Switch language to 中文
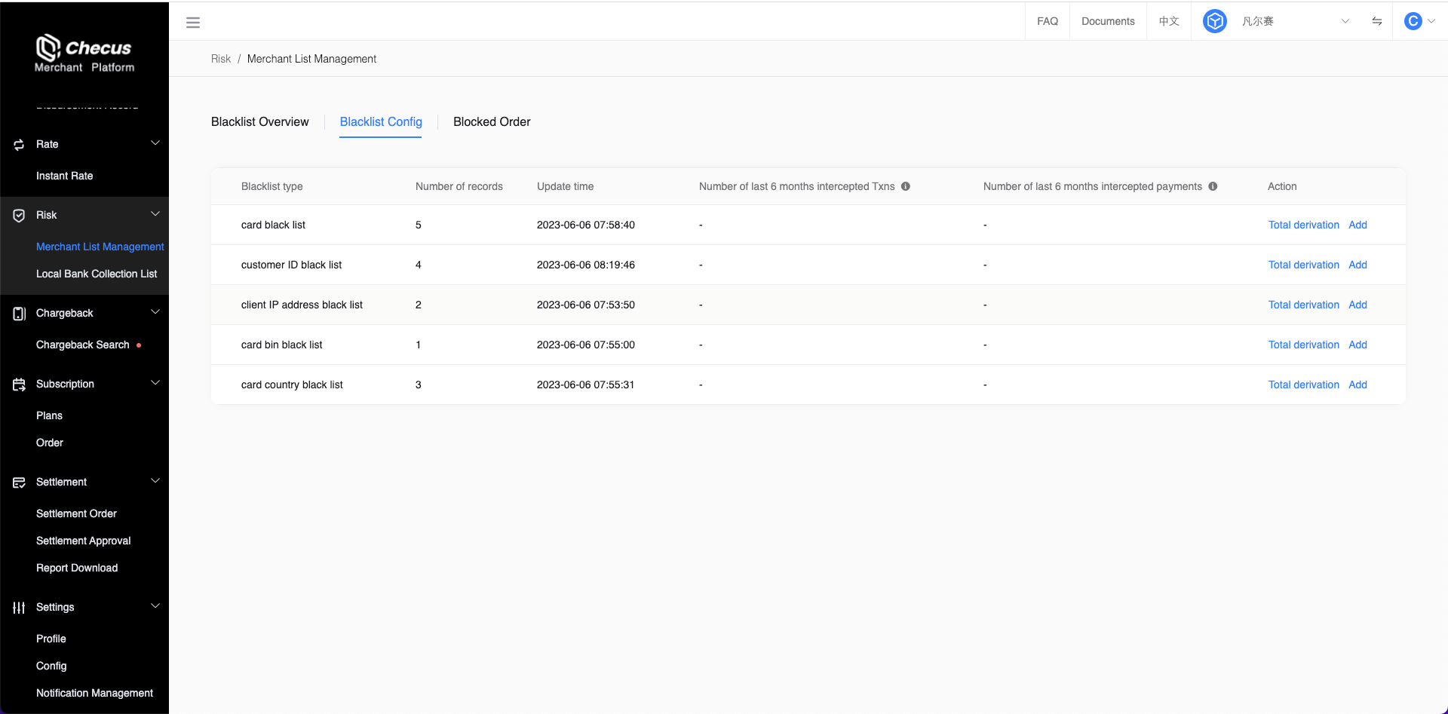 pyautogui.click(x=1168, y=21)
